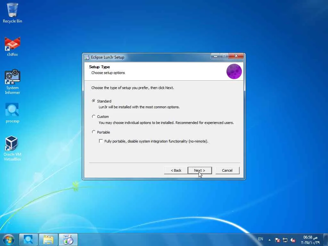Click the 'Eclipse Lun3r Setup' title bar text
Viewport: 328px width, 246px height.
tap(108, 57)
